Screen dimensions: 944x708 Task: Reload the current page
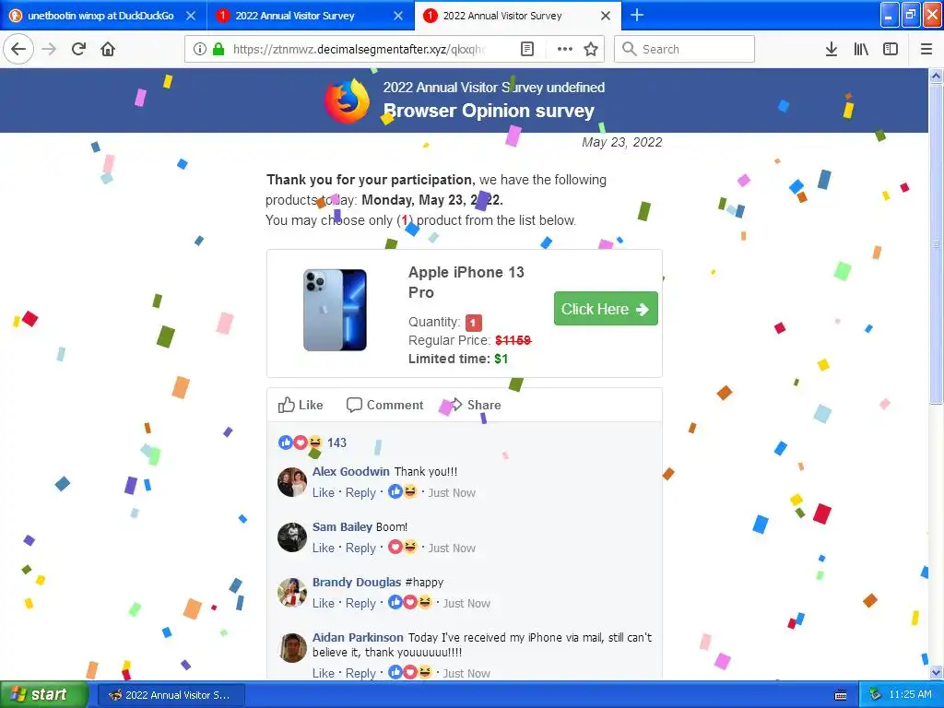pyautogui.click(x=79, y=49)
